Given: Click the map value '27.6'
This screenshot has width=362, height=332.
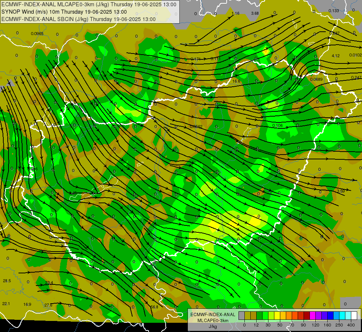Looking at the screenshot, I should [x=48, y=305].
